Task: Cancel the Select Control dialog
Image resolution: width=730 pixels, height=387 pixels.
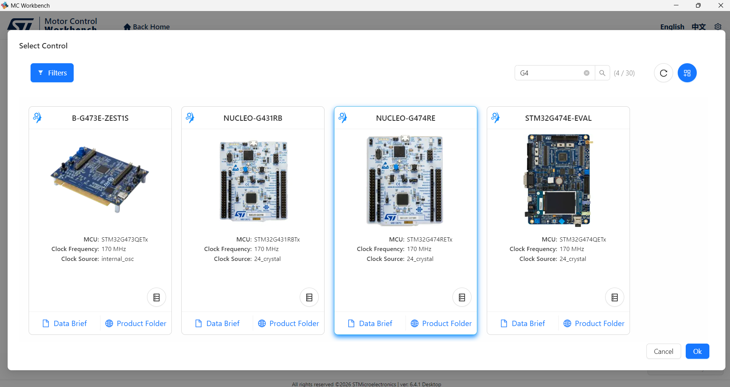Action: (x=664, y=351)
